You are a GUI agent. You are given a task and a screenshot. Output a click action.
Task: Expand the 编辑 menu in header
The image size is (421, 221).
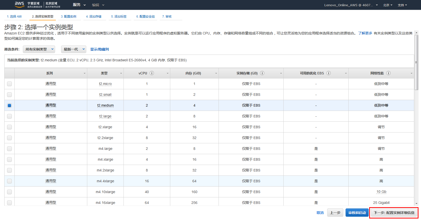(98, 5)
